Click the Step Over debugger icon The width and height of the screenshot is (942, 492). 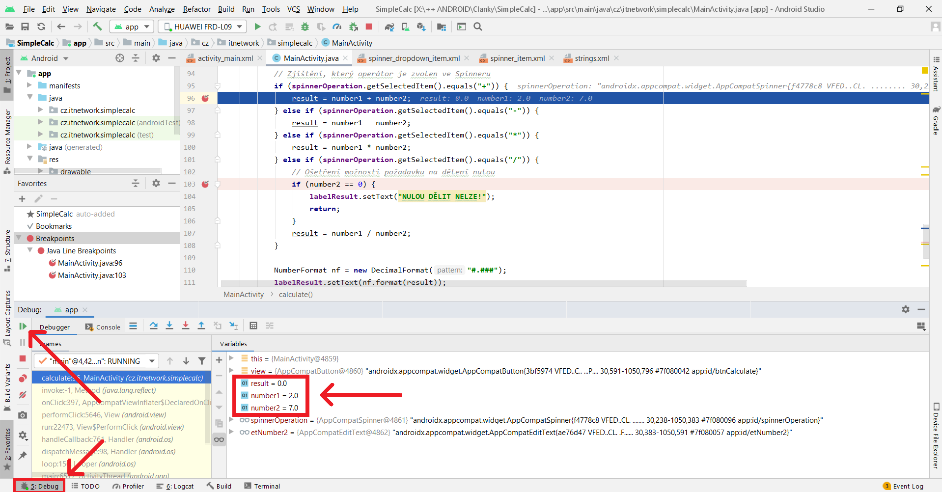[154, 326]
